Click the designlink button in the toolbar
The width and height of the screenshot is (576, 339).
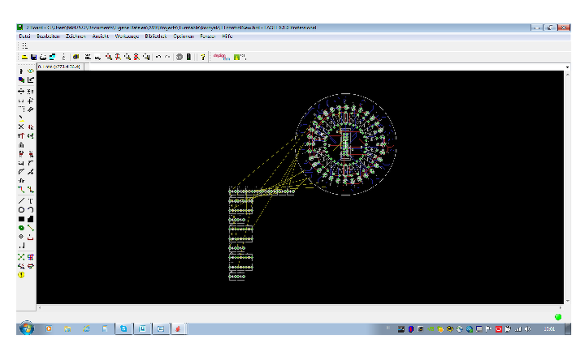click(x=221, y=57)
